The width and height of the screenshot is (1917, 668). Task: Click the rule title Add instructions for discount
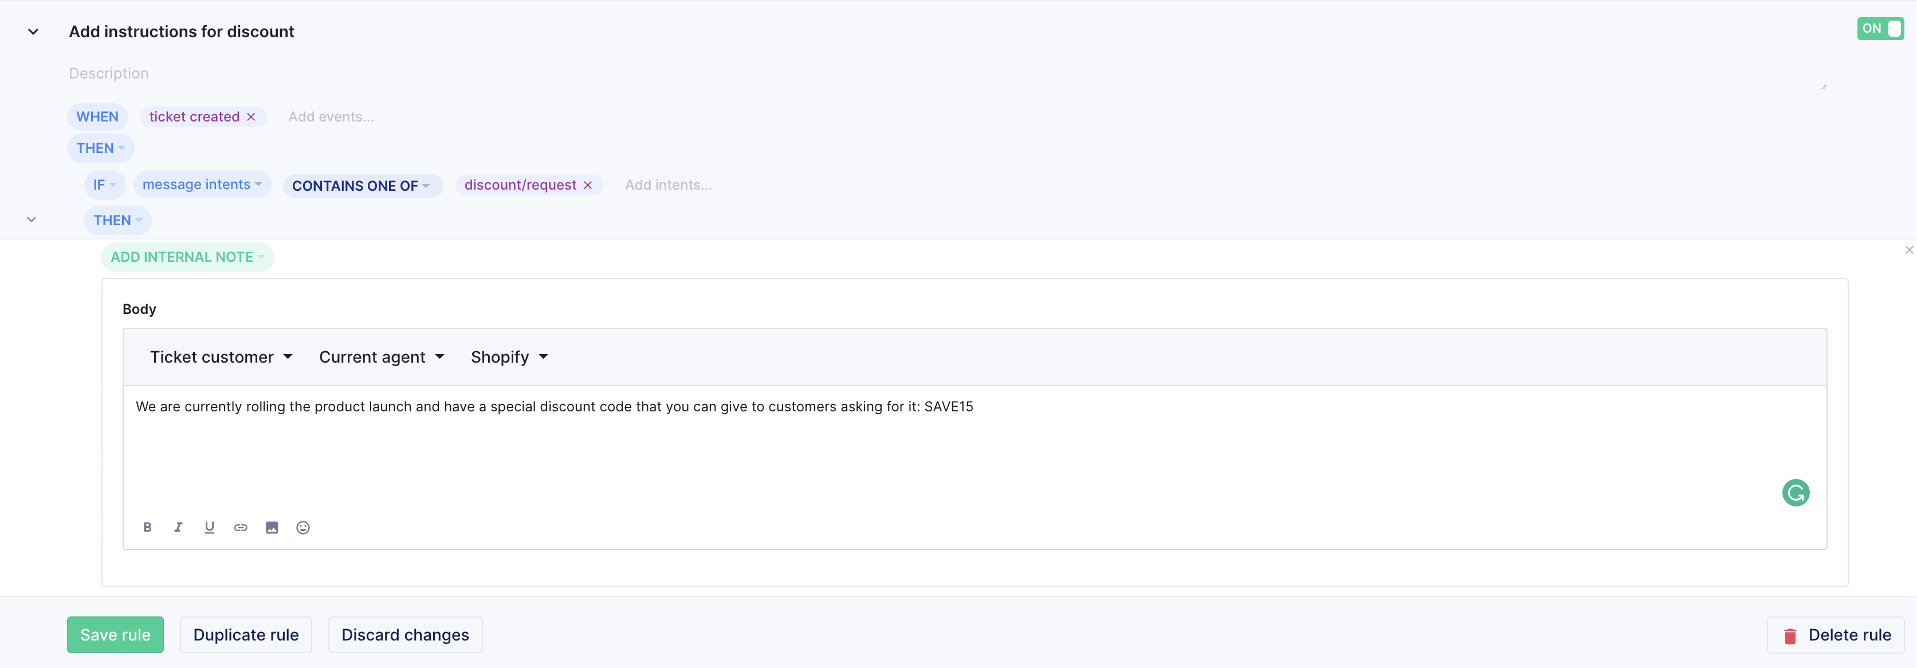point(182,32)
